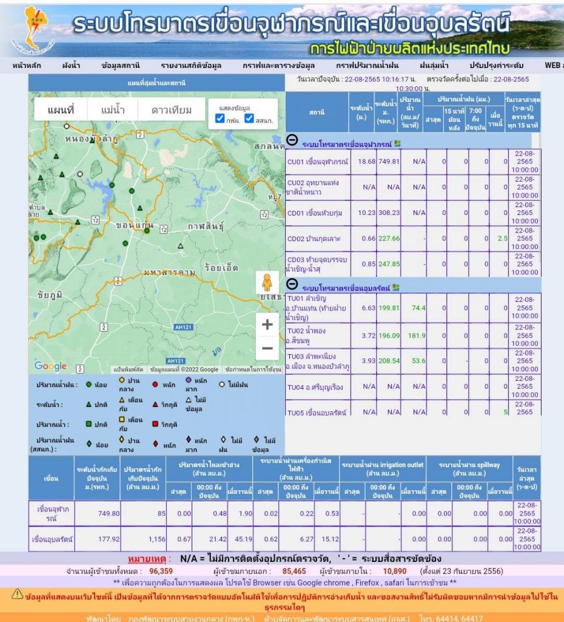
Task: Uncheck the สสนก. data checkbox
Action: (249, 119)
